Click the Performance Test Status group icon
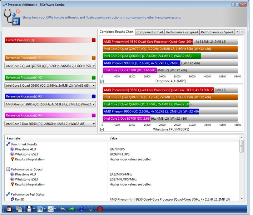Screen dimensions: 253x215 8,194
